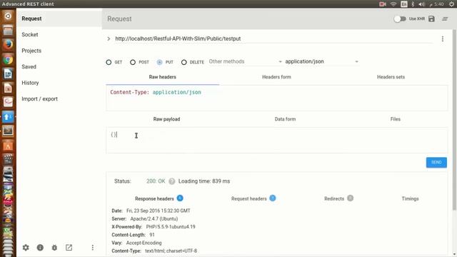Switch to the Files tab
457x257 pixels.
[x=395, y=119]
